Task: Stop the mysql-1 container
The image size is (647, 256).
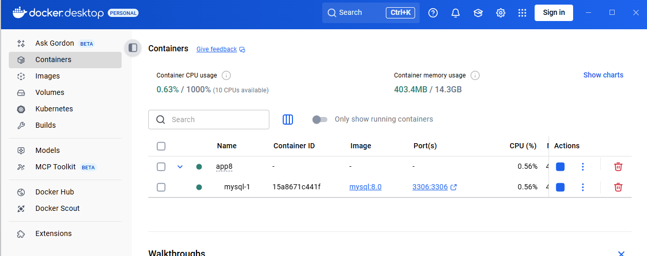Action: (560, 187)
